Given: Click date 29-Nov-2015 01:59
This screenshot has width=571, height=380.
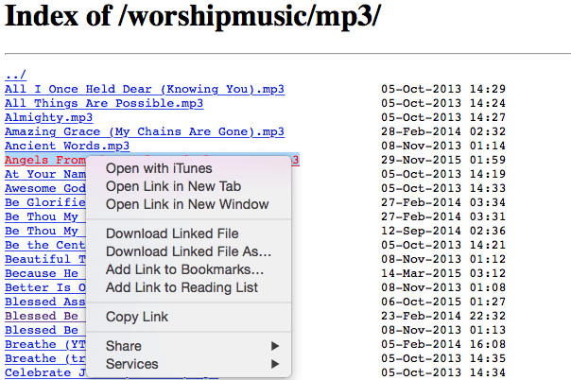Looking at the screenshot, I should click(443, 160).
